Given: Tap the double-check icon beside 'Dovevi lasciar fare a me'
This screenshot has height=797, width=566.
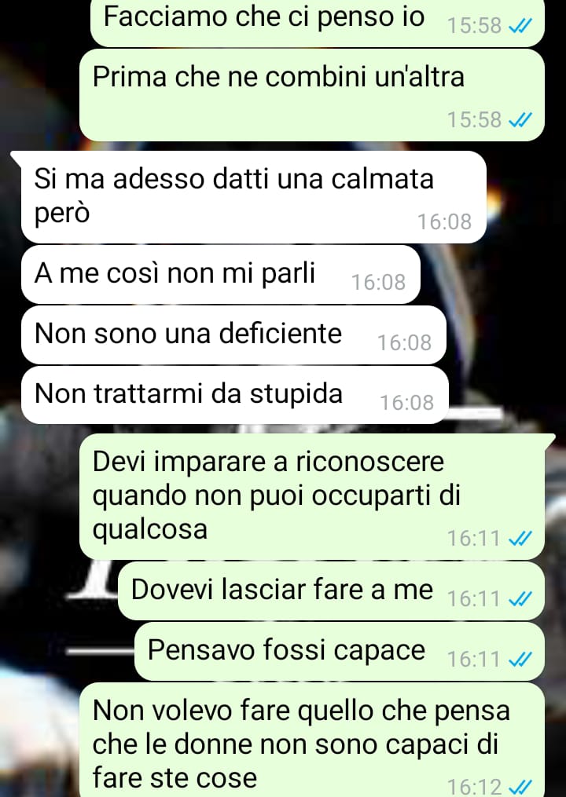Looking at the screenshot, I should coord(520,598).
